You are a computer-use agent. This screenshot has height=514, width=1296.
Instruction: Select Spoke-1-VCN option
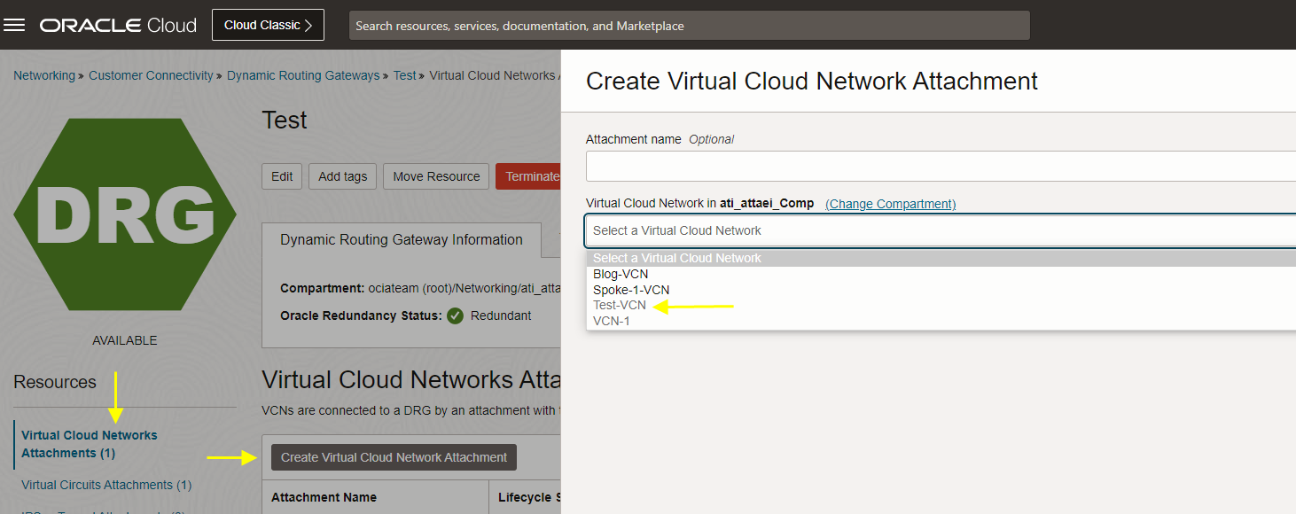click(x=631, y=290)
